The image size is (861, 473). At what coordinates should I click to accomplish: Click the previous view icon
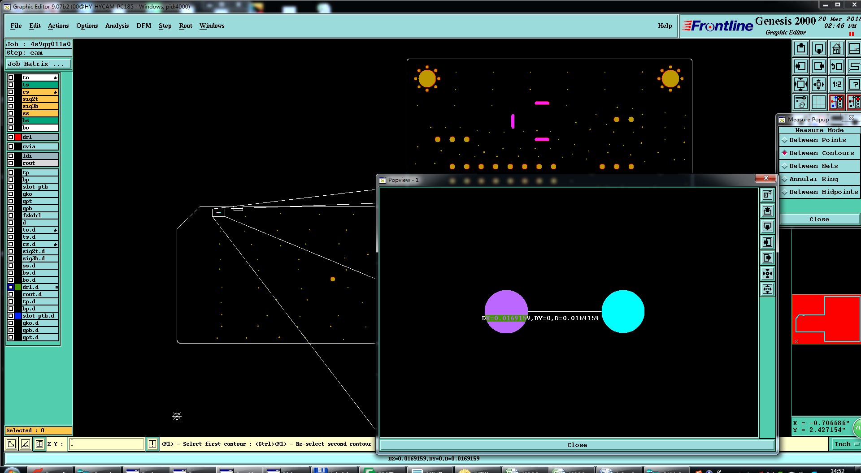pos(837,66)
